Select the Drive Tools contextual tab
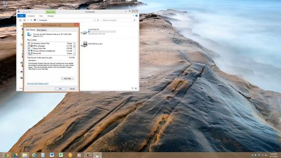The image size is (281, 158). tap(51, 12)
